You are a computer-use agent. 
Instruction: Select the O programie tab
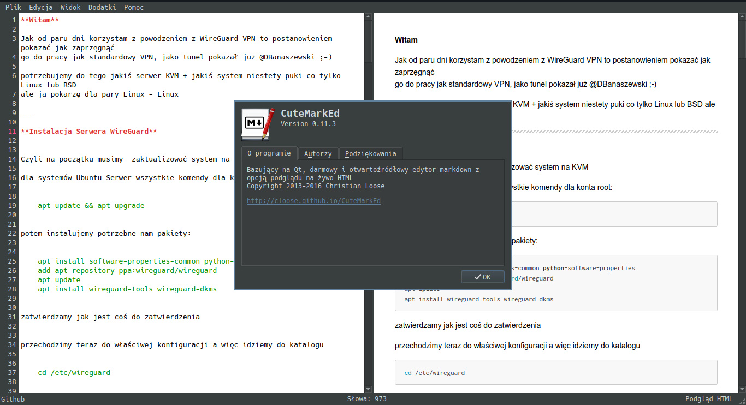pyautogui.click(x=269, y=153)
